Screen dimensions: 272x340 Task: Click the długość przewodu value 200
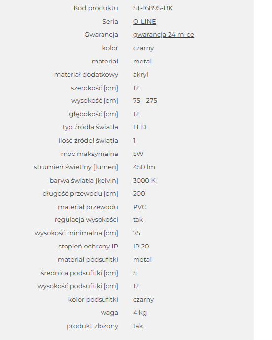(139, 194)
